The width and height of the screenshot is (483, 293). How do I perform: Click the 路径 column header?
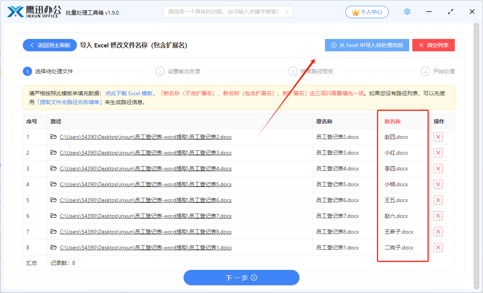coord(56,121)
